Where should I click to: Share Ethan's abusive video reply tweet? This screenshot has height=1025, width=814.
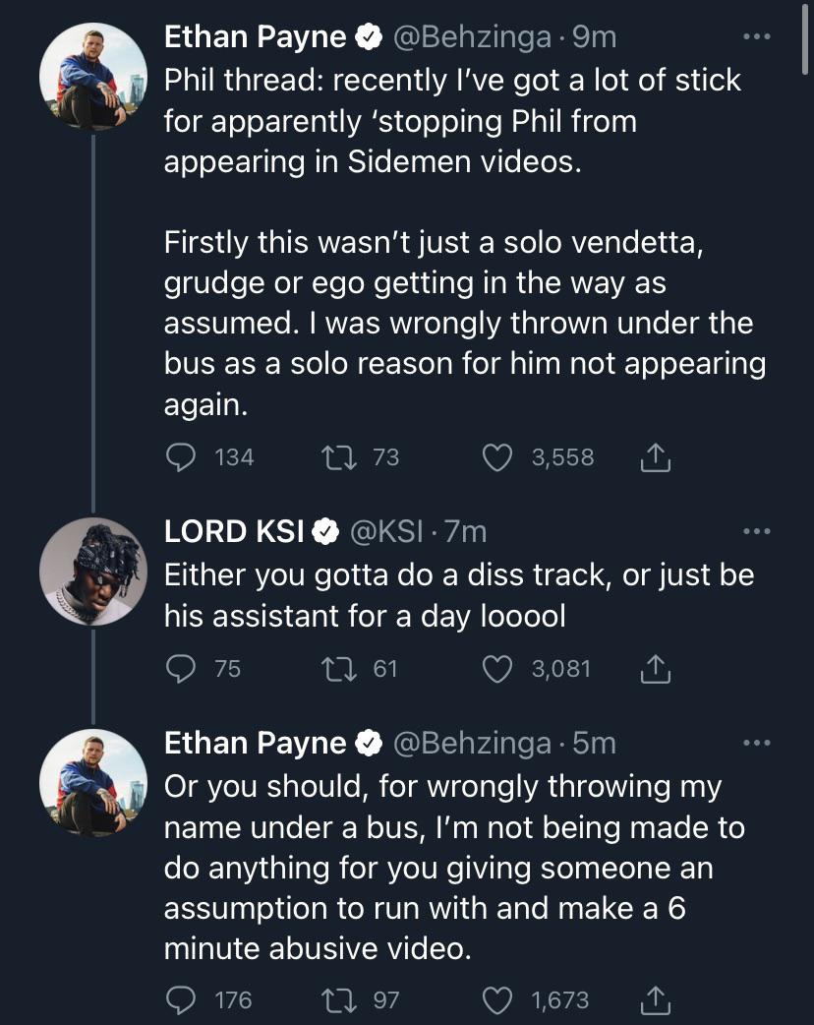(655, 1000)
